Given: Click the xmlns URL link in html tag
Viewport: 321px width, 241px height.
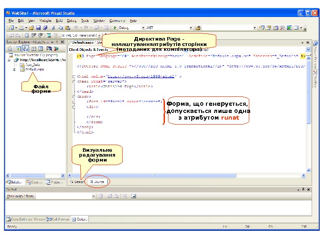Looking at the screenshot, I should point(141,76).
